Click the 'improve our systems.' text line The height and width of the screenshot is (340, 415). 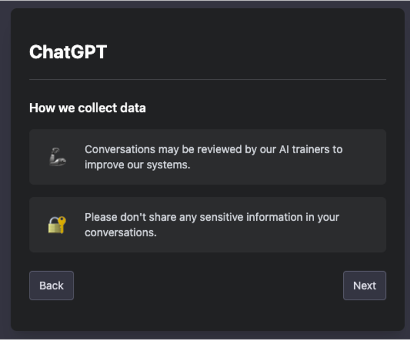click(137, 165)
